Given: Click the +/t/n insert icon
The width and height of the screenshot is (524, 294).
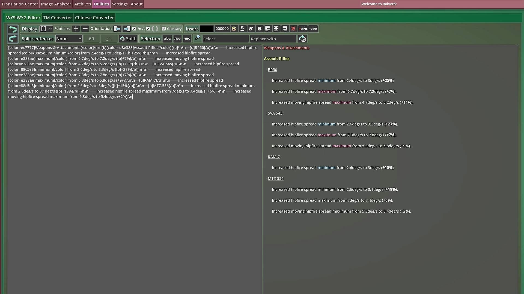Looking at the screenshot, I should point(303,29).
